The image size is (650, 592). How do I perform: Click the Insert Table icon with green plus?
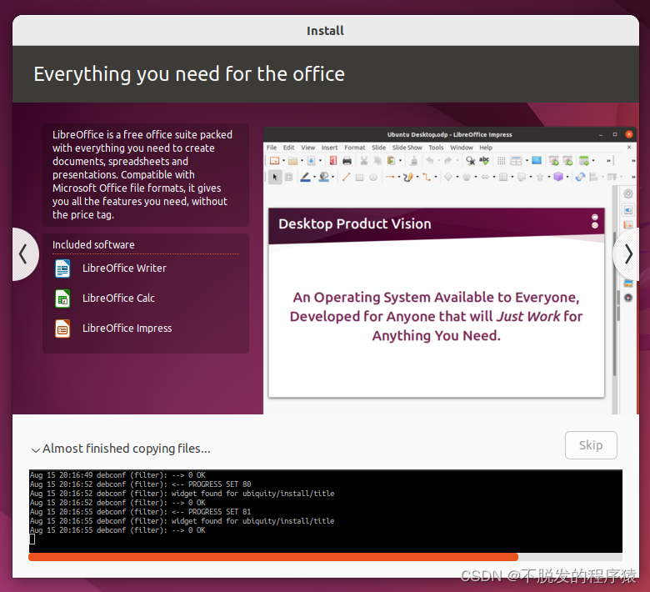[583, 161]
